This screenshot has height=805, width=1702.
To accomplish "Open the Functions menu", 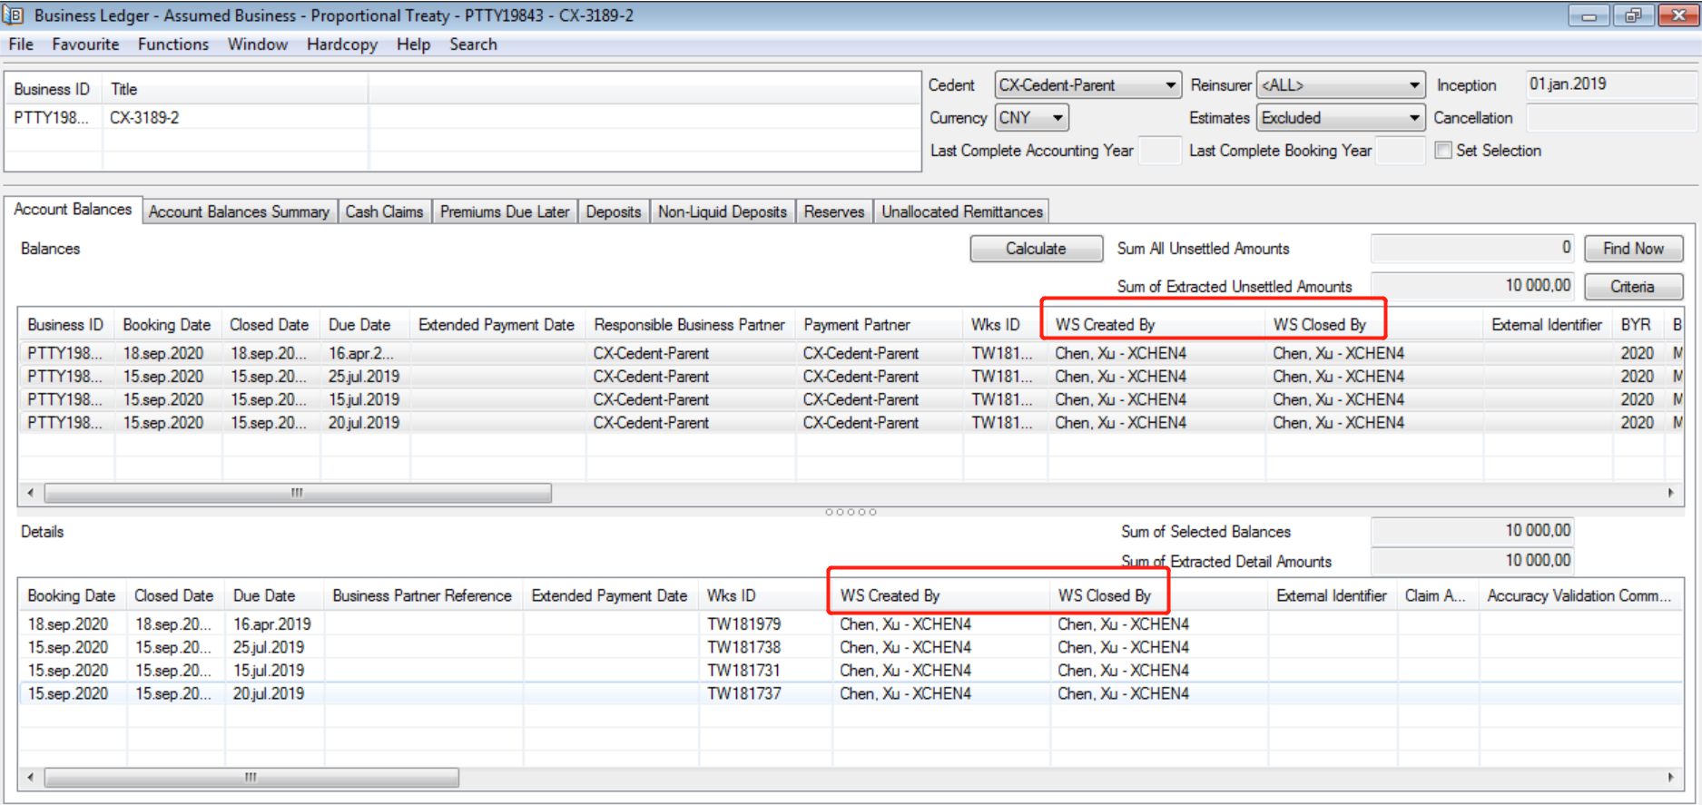I will (x=172, y=44).
